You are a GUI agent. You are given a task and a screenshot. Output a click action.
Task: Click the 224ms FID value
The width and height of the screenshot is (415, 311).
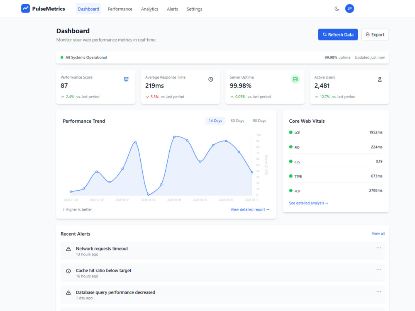[377, 147]
